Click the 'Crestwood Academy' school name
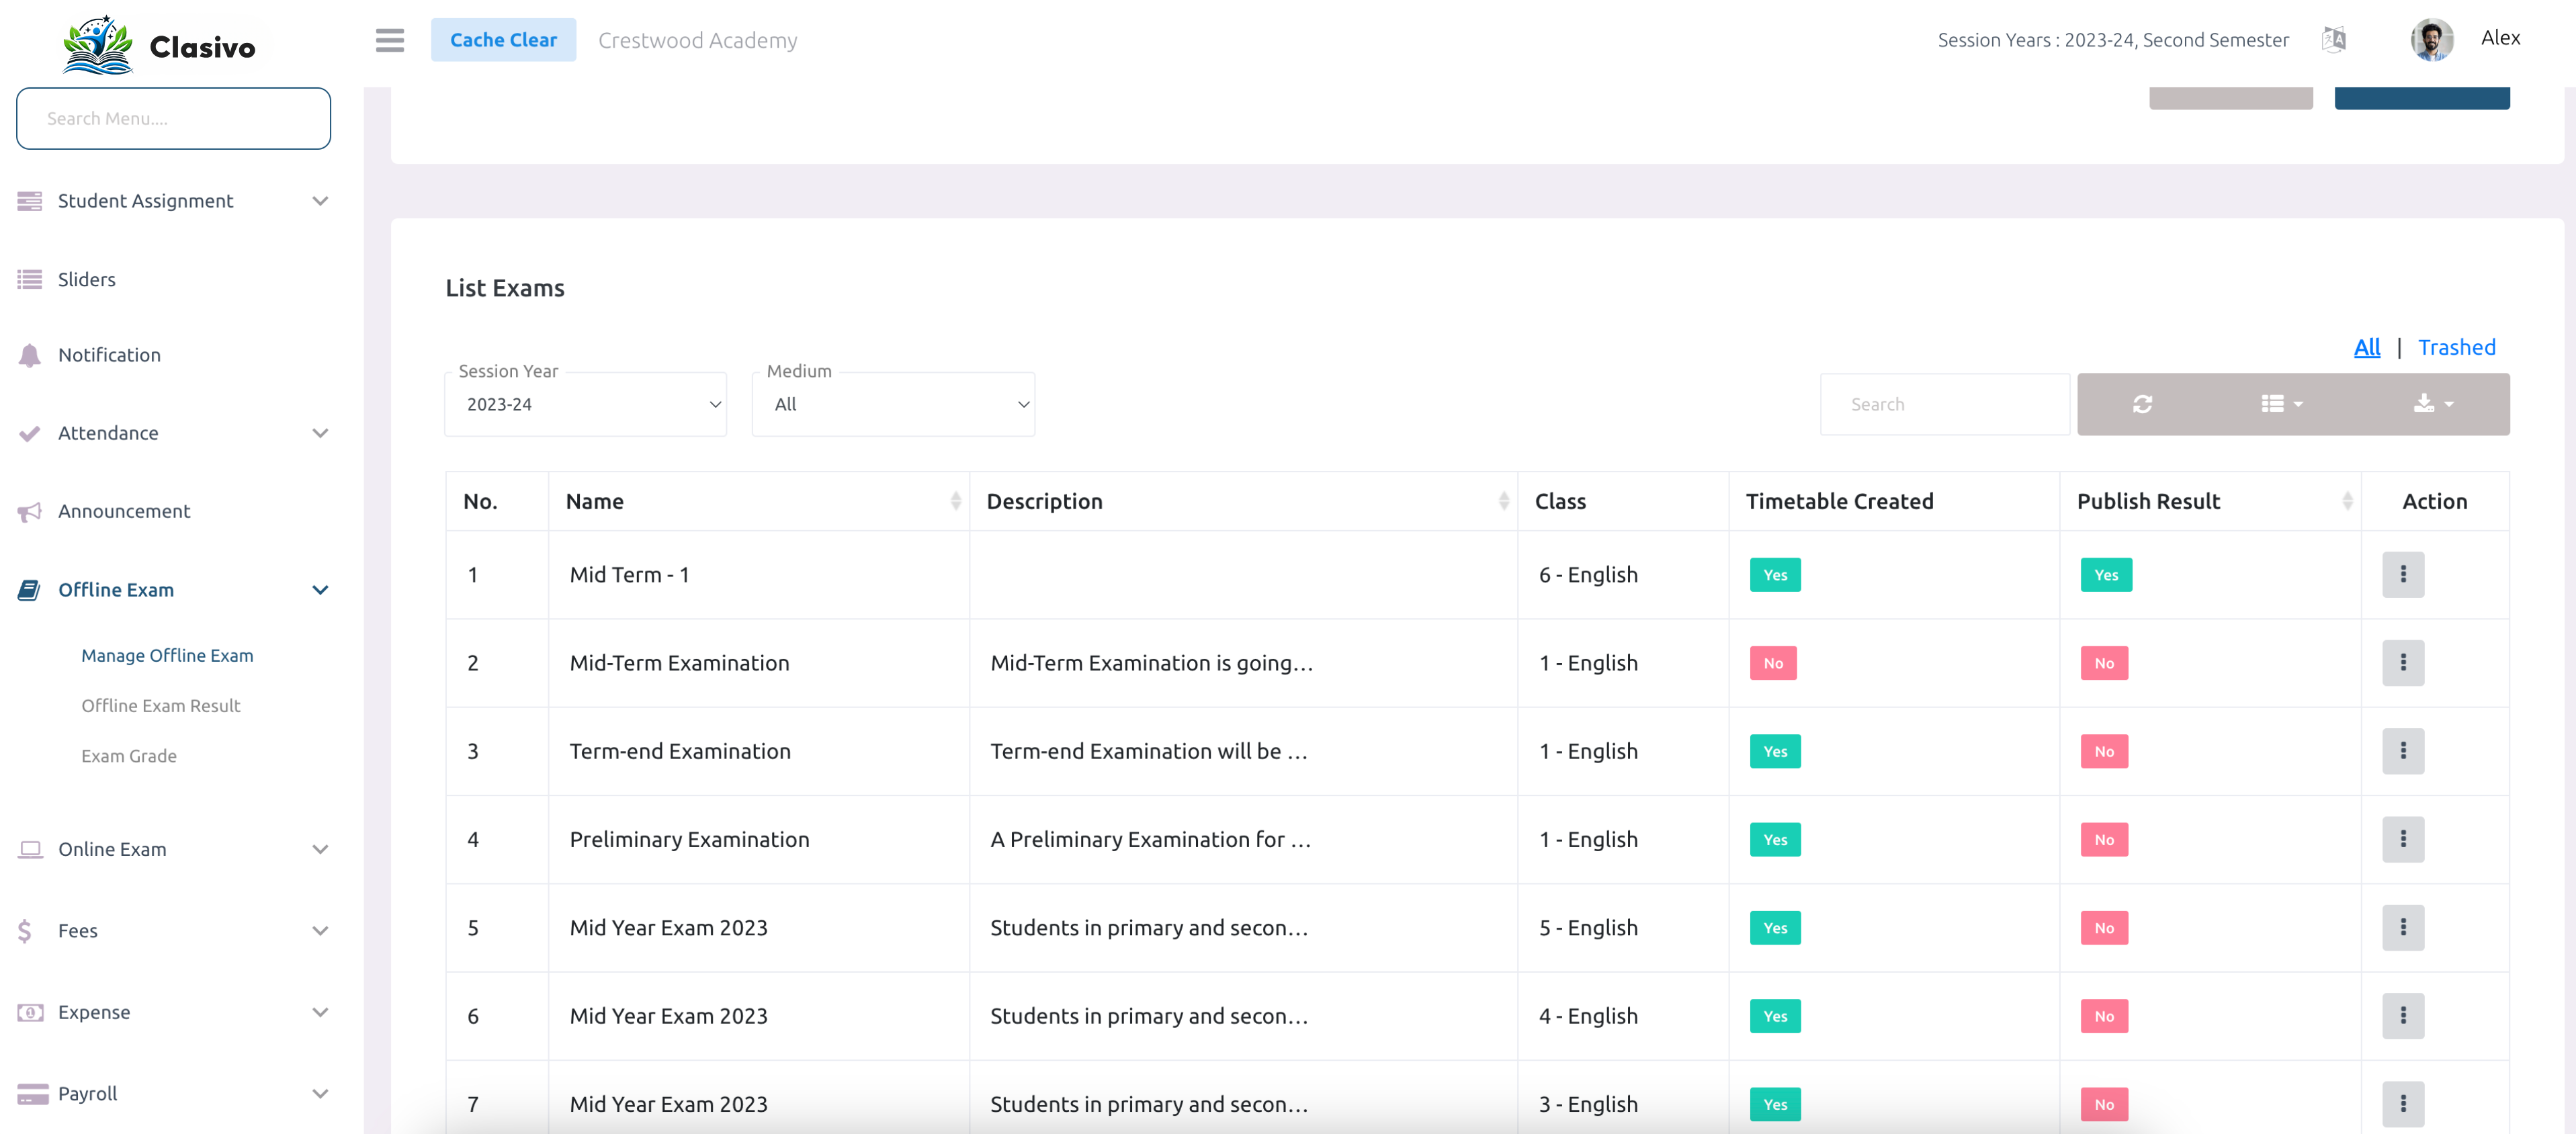This screenshot has height=1134, width=2576. 697,40
